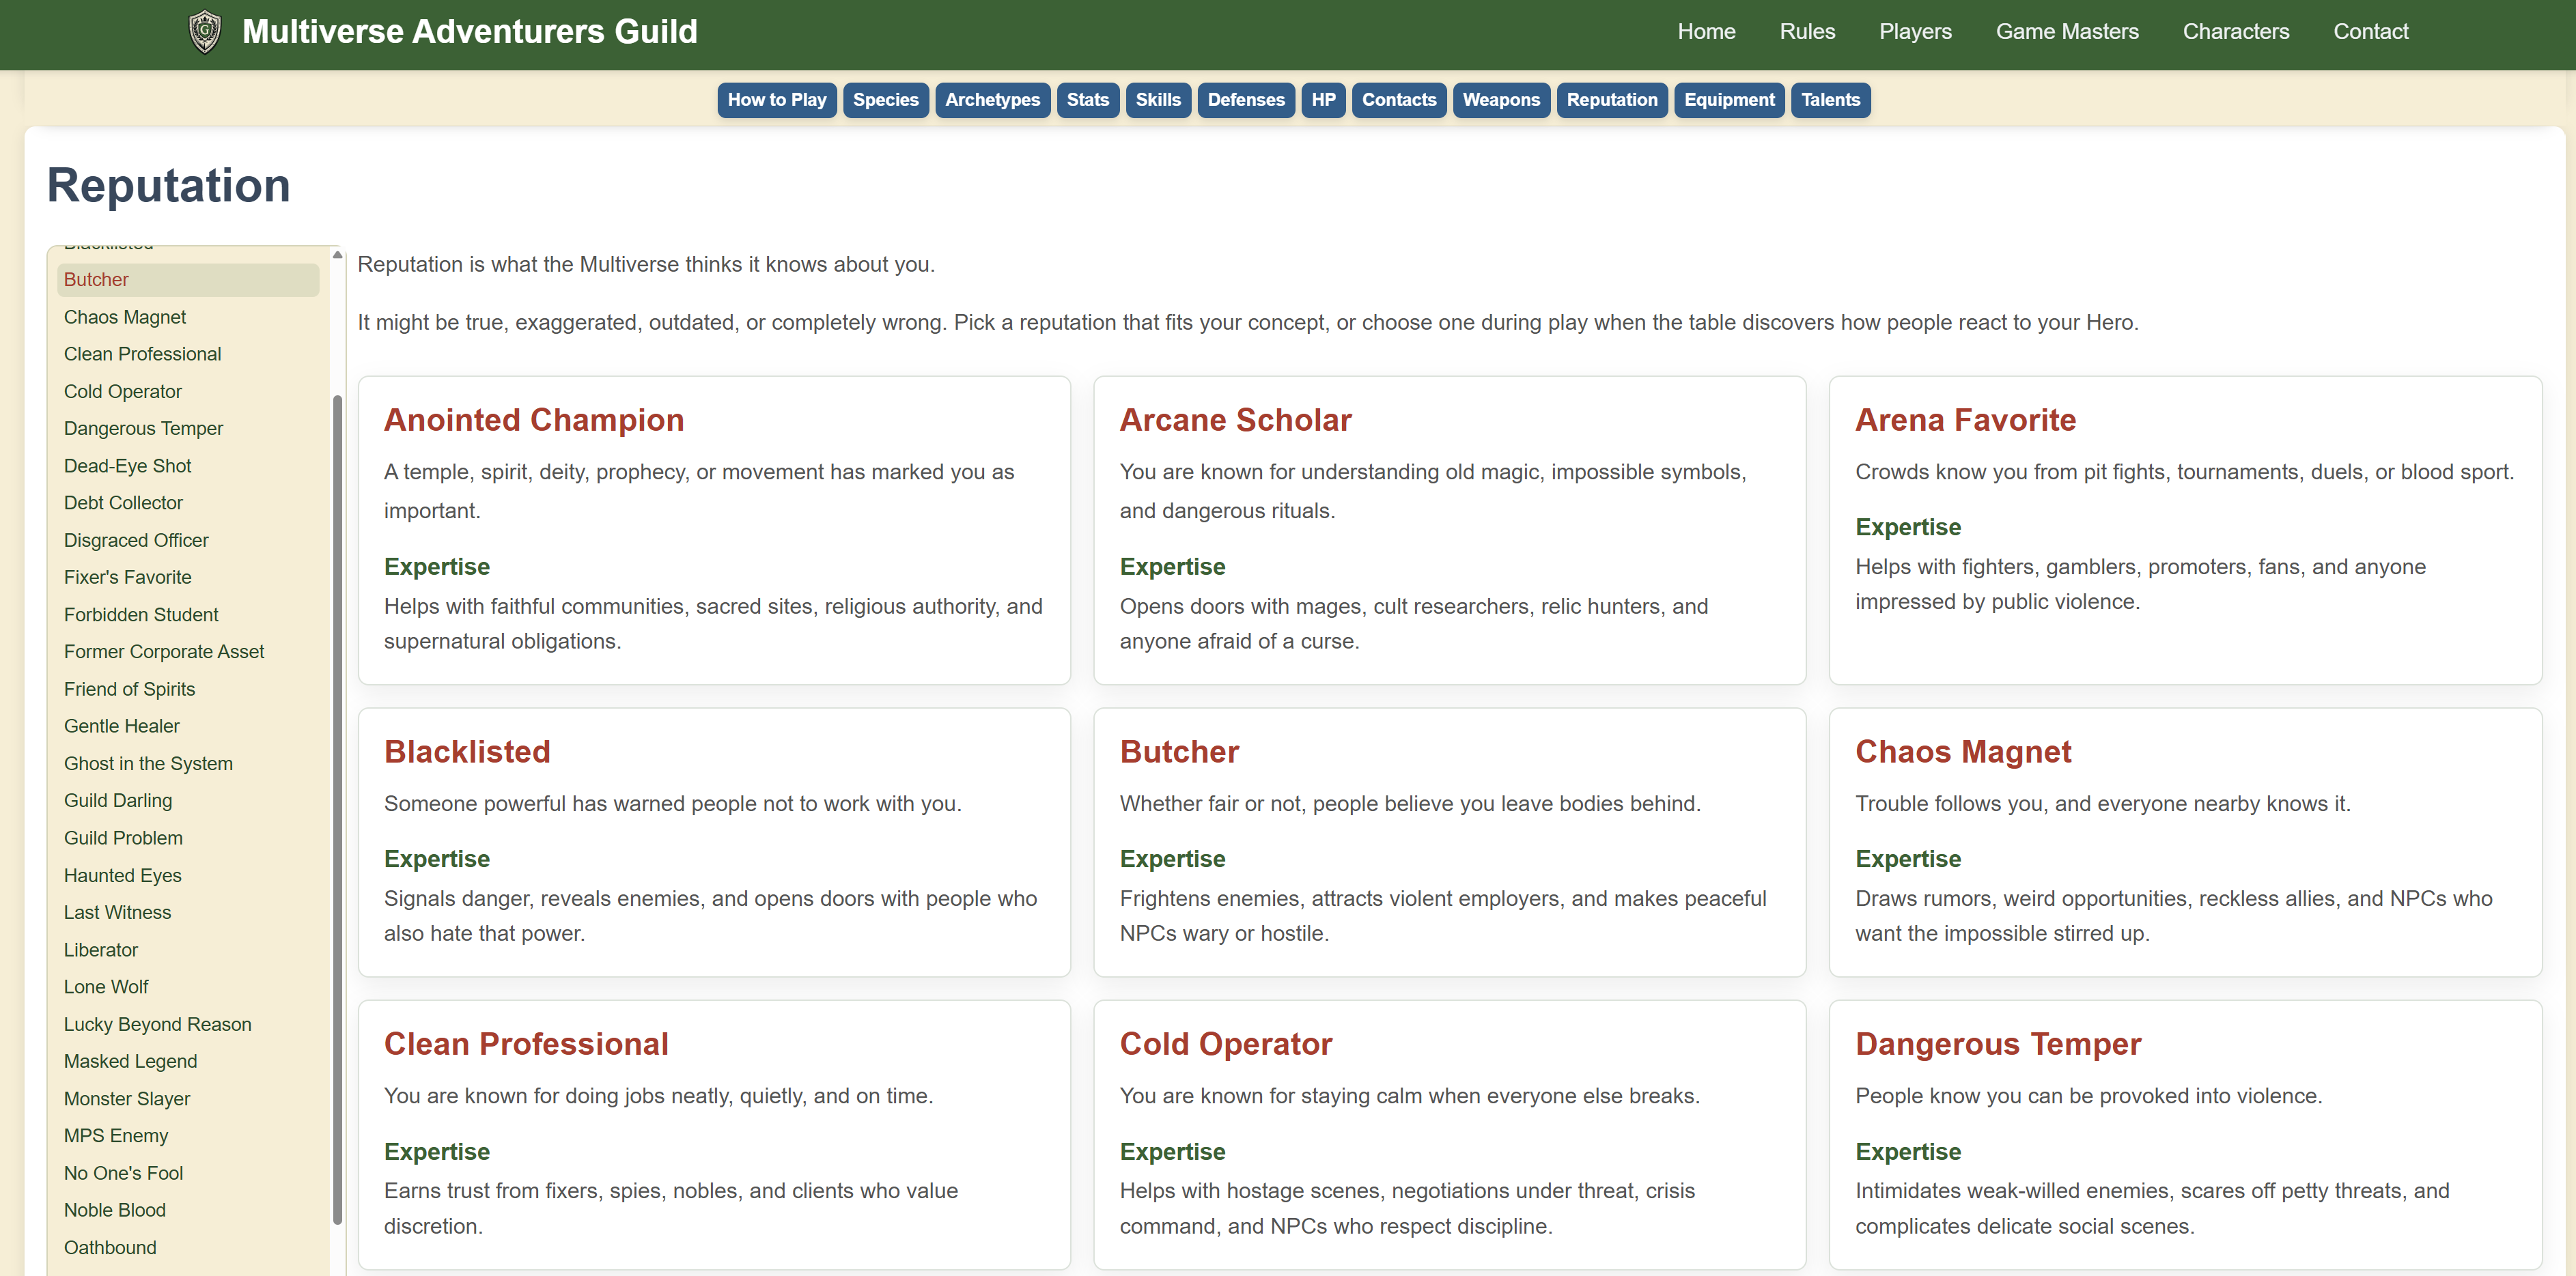Select Friend of Spirits in sidebar
Screen dimensions: 2576x1276
pyautogui.click(x=188, y=689)
